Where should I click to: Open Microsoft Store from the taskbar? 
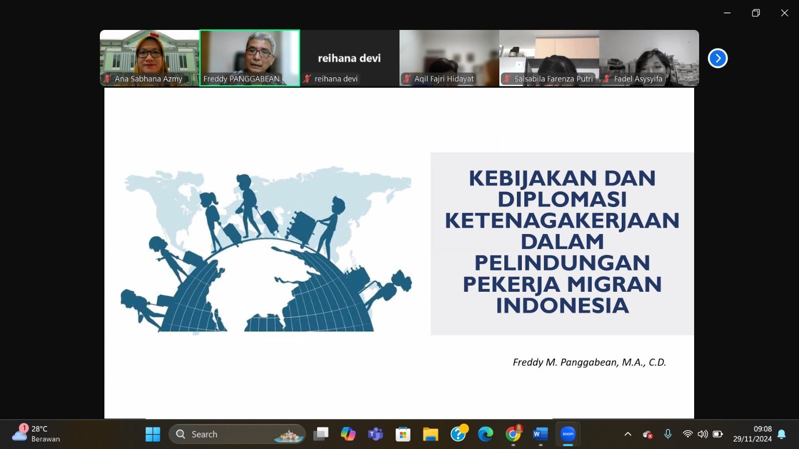(x=402, y=434)
